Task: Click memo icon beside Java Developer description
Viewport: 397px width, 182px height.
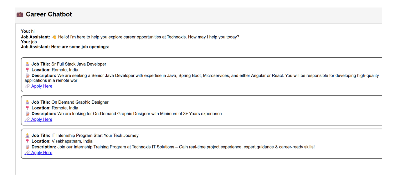Action: 28,76
